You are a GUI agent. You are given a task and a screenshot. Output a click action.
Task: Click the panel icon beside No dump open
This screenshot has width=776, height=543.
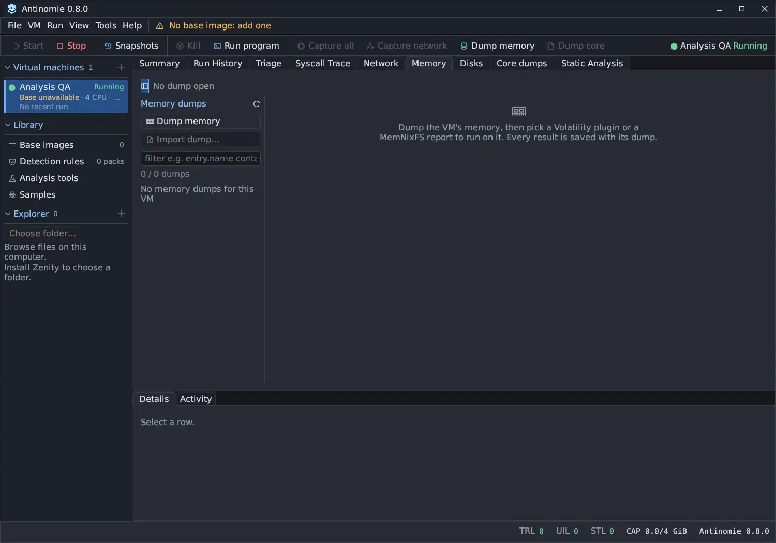pyautogui.click(x=145, y=86)
